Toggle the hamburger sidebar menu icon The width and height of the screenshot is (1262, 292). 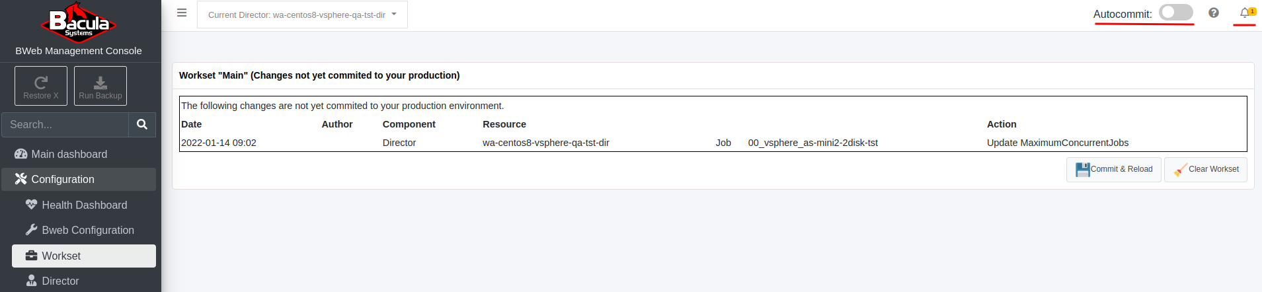pyautogui.click(x=182, y=13)
